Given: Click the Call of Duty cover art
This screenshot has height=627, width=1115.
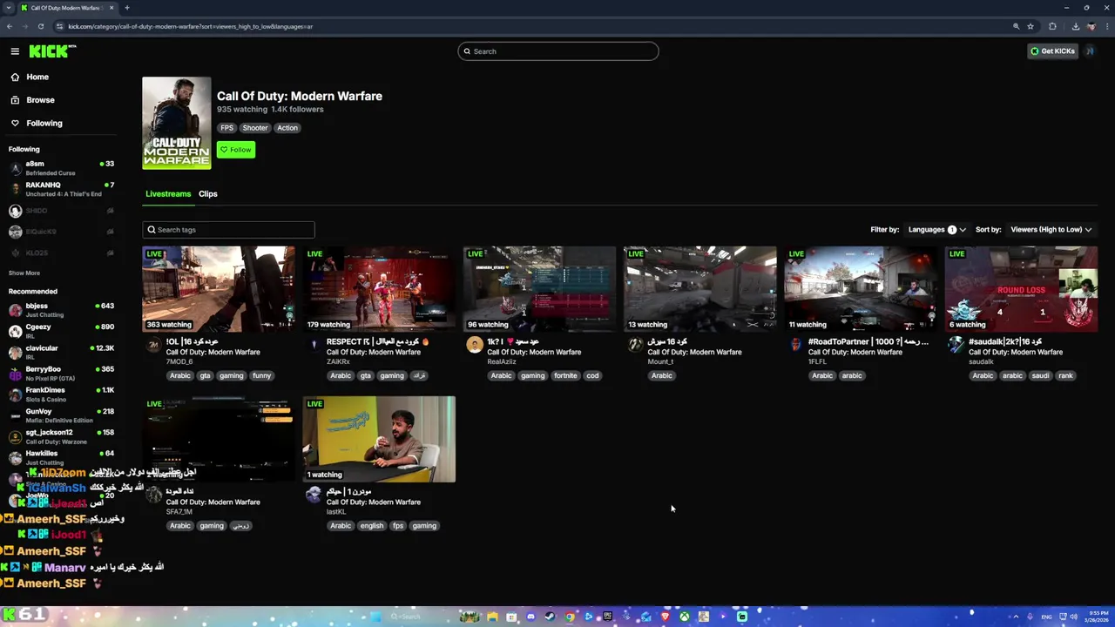Looking at the screenshot, I should pyautogui.click(x=177, y=123).
